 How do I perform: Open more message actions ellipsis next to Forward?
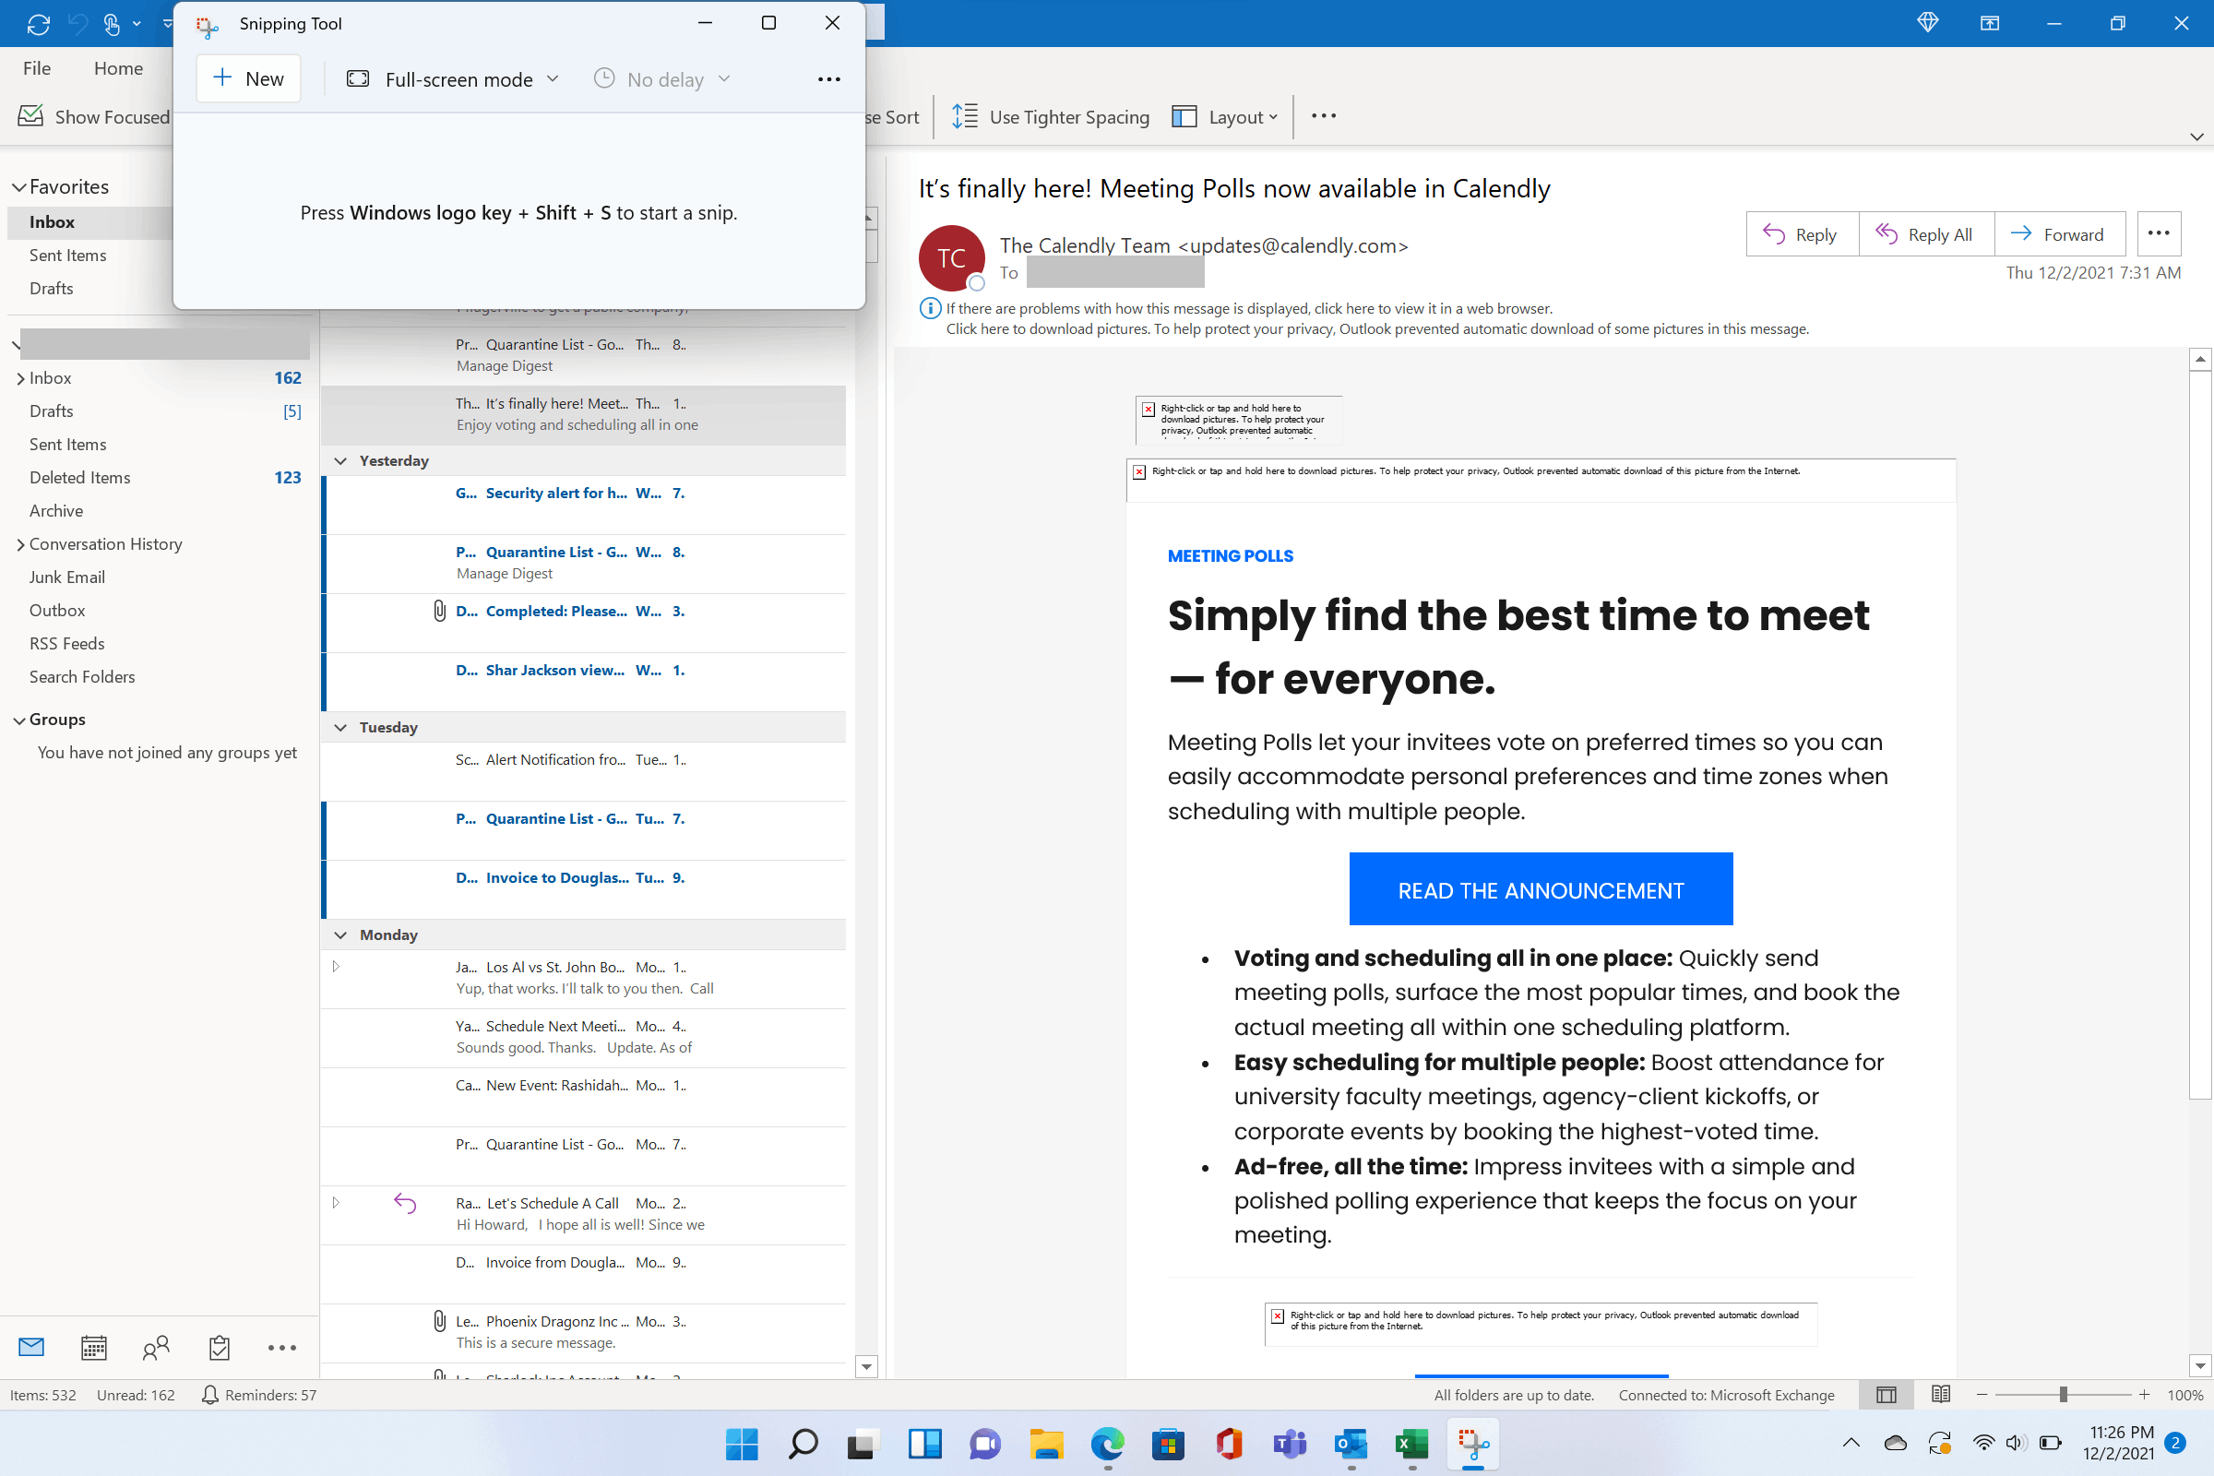tap(2159, 233)
